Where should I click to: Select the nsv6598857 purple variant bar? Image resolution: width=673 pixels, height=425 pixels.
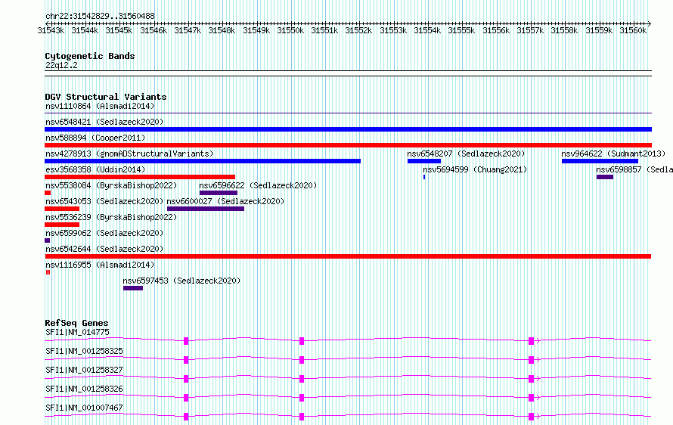tap(605, 177)
